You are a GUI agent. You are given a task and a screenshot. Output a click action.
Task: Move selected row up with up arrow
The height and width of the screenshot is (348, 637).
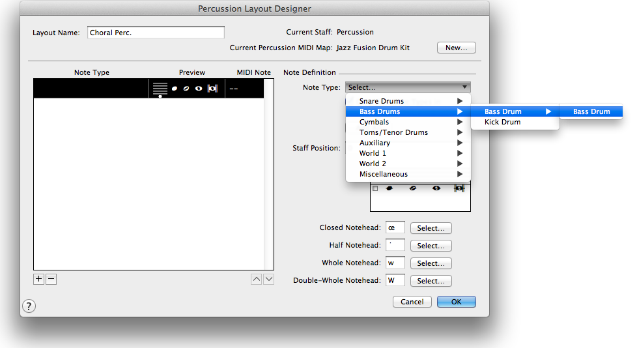coord(257,280)
